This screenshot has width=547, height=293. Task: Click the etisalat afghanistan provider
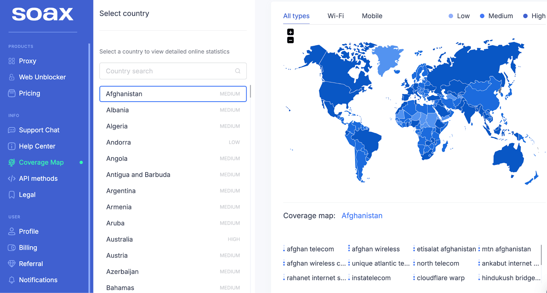[446, 249]
